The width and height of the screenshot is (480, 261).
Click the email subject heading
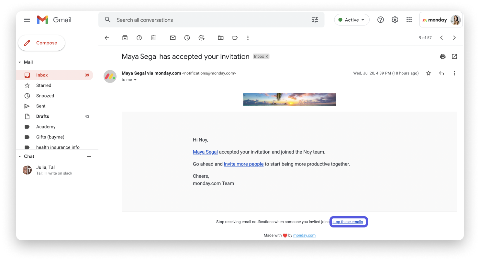pos(185,56)
